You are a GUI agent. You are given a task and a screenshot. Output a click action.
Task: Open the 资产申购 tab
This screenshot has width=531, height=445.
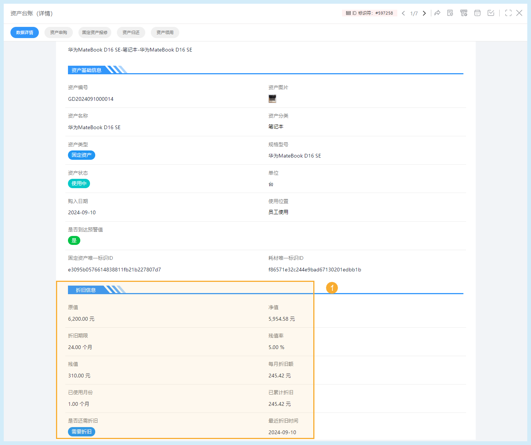[59, 32]
